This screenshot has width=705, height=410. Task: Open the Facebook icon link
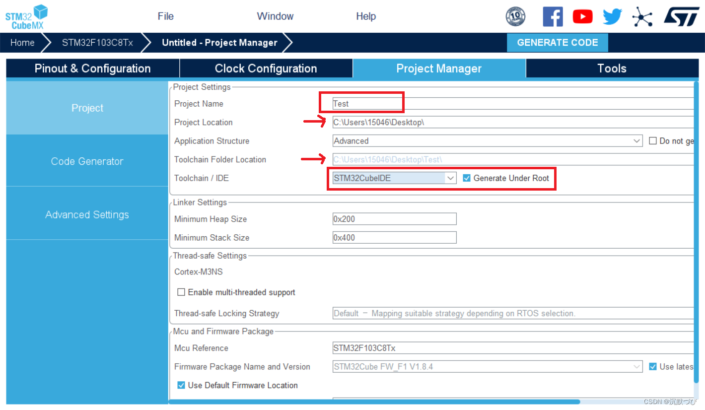(553, 16)
